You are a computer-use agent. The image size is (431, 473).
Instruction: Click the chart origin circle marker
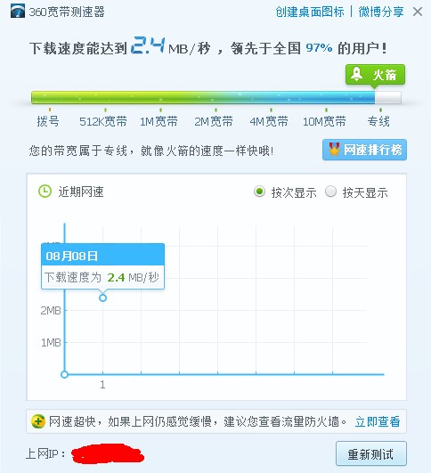64,375
